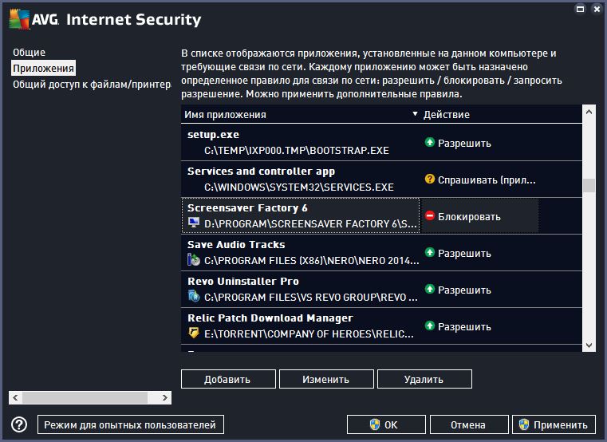607x442 pixels.
Task: Open the Общие settings section
Action: point(29,53)
